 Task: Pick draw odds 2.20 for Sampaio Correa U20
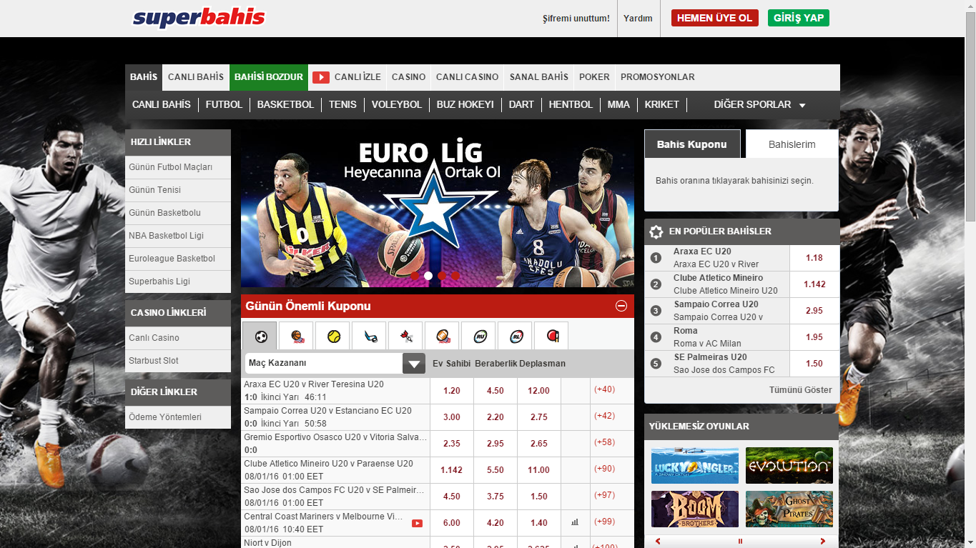[x=495, y=417]
